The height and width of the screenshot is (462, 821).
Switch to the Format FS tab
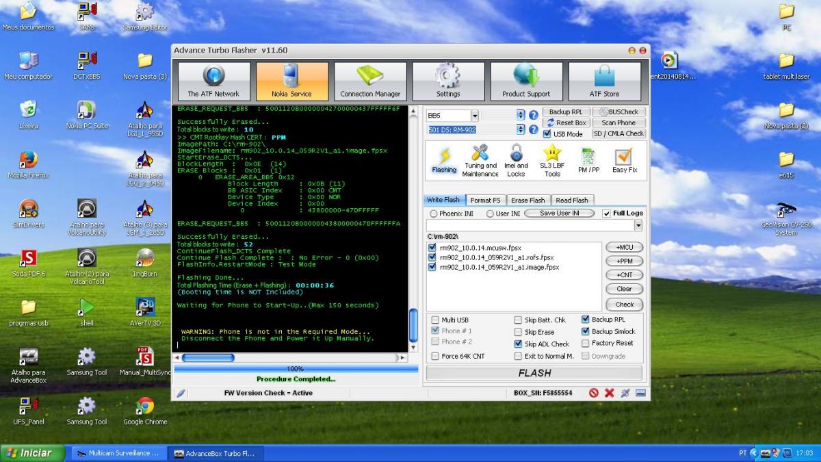pyautogui.click(x=485, y=200)
